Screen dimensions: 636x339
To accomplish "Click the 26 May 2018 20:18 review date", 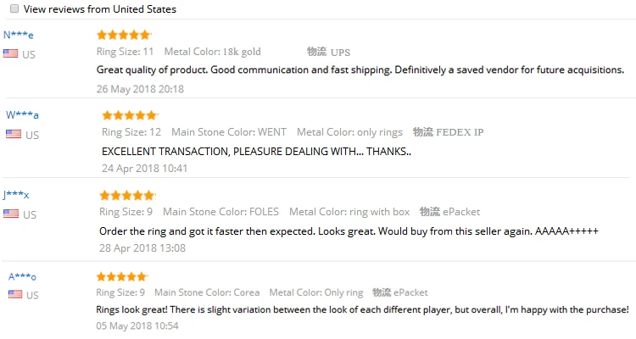I will 140,88.
